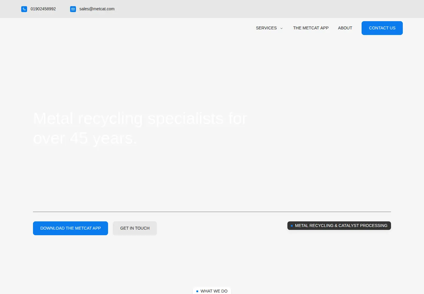Image resolution: width=424 pixels, height=294 pixels.
Task: Click the What We Do label
Action: (x=212, y=291)
